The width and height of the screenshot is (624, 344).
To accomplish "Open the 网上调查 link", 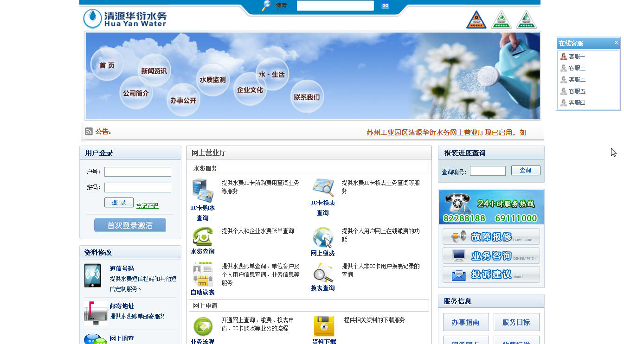I will pyautogui.click(x=122, y=338).
